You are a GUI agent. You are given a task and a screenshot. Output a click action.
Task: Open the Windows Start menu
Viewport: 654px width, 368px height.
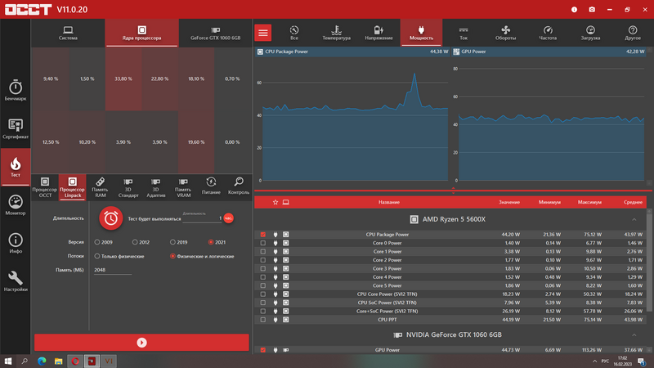[x=8, y=361]
